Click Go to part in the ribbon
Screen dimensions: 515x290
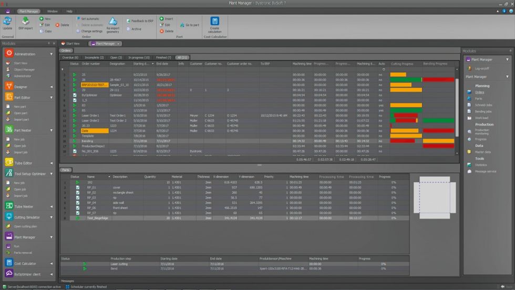[190, 25]
